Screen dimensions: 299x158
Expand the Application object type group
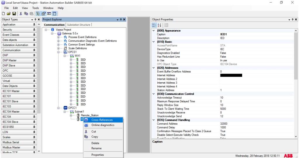tap(34, 25)
